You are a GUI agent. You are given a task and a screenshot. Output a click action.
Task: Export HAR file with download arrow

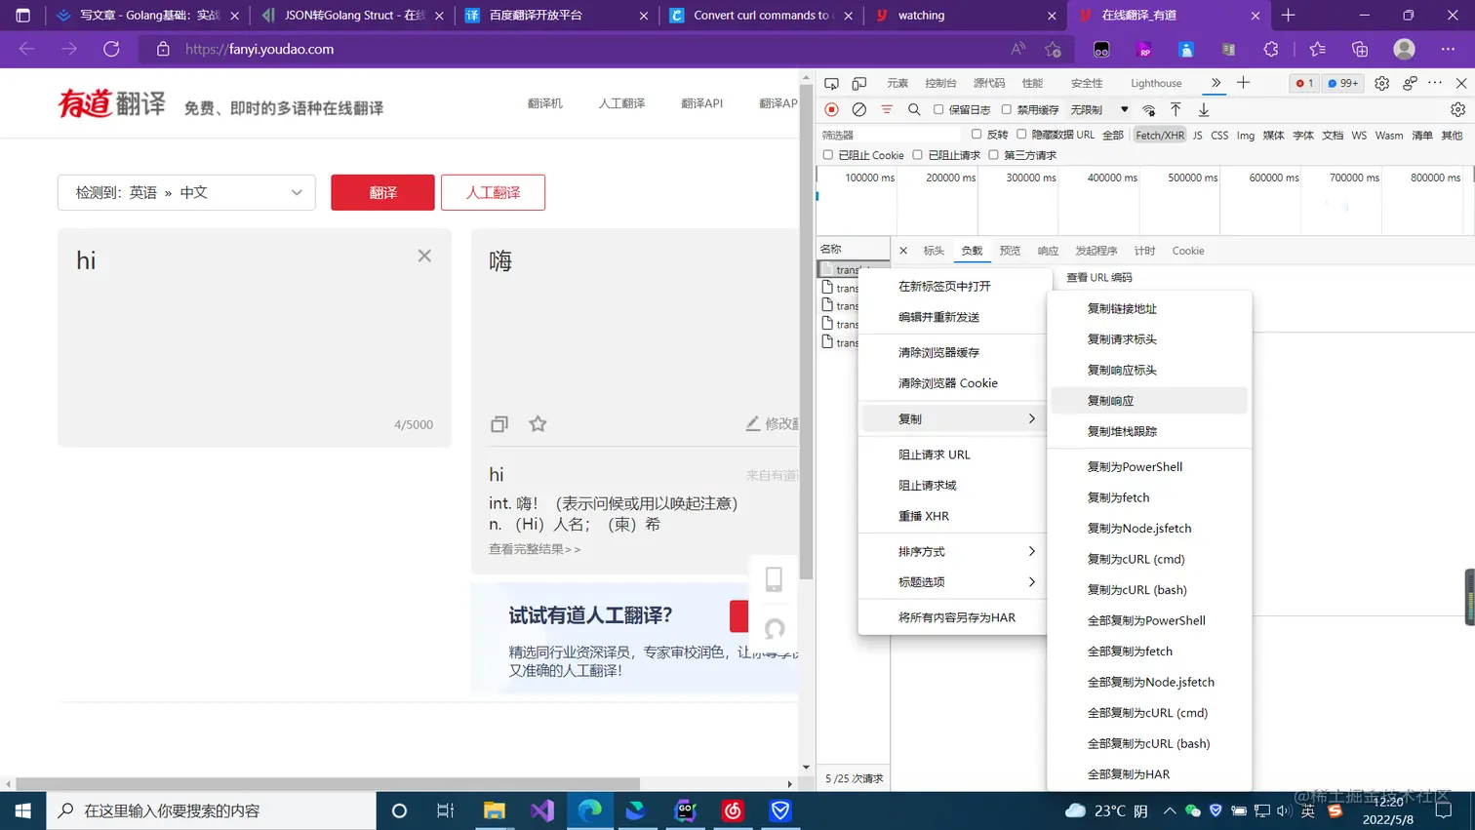tap(1204, 109)
